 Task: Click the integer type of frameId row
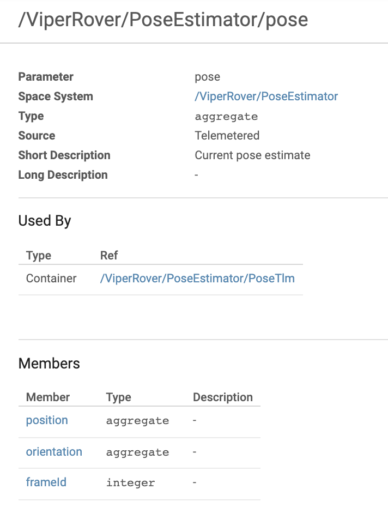[x=131, y=483]
